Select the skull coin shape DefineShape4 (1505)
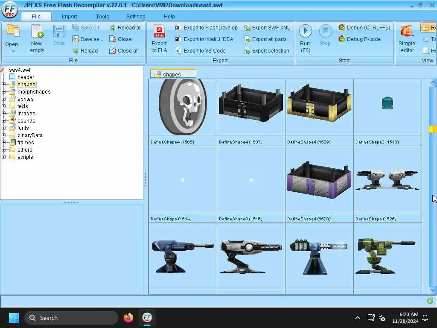 click(x=183, y=107)
